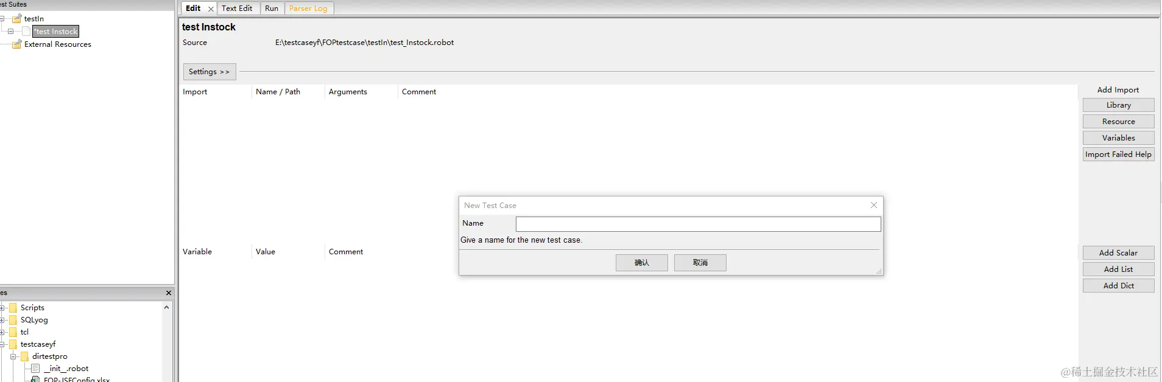The width and height of the screenshot is (1162, 382).
Task: Click the Add List button
Action: 1118,269
